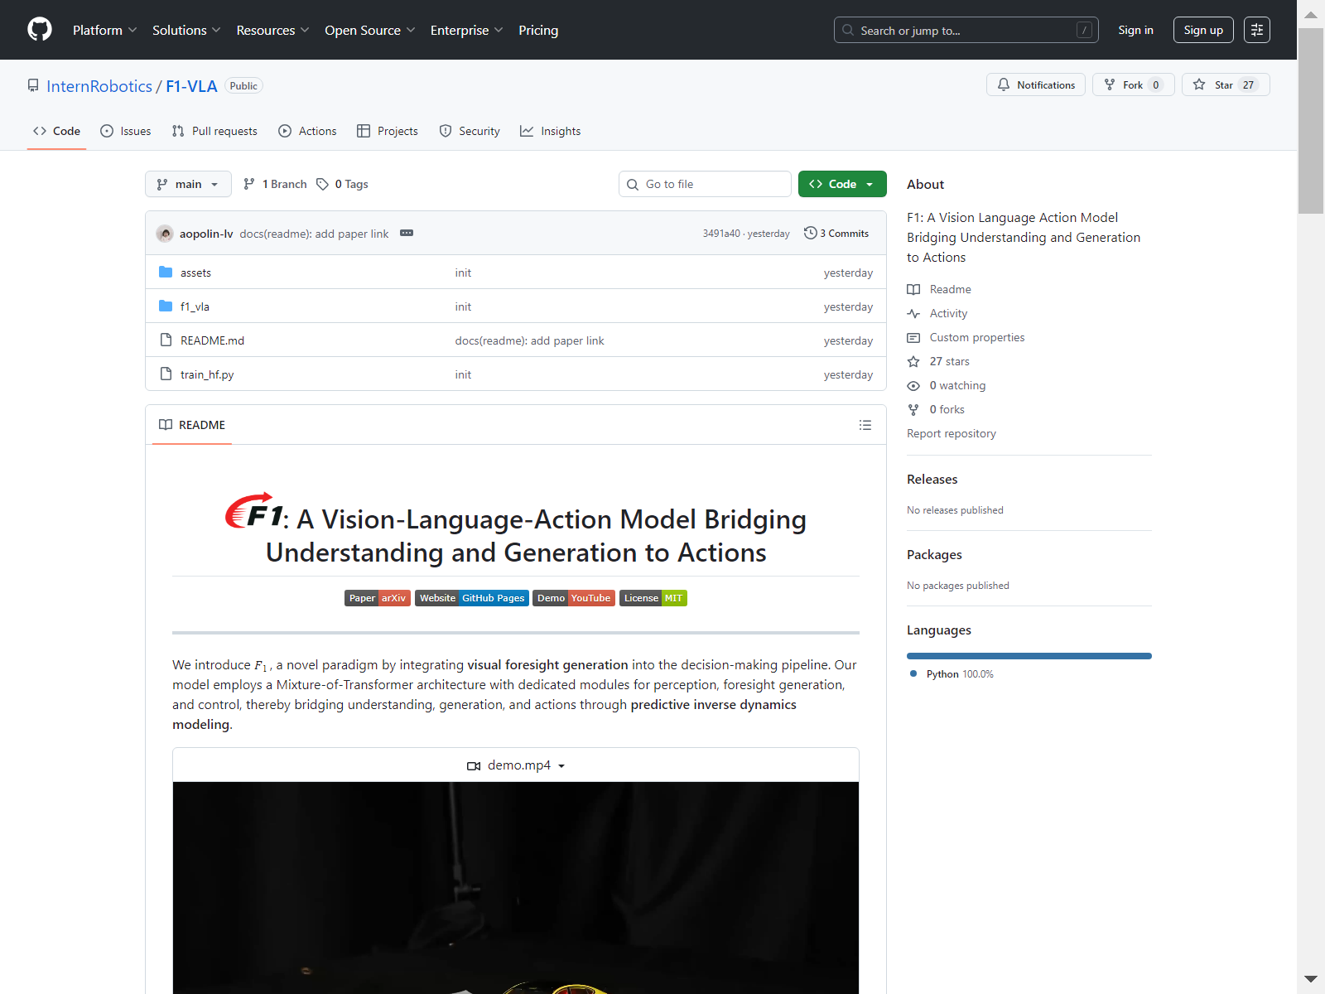Open aopolin-lv author profile
Screen dimensions: 1325x994
pyautogui.click(x=206, y=234)
